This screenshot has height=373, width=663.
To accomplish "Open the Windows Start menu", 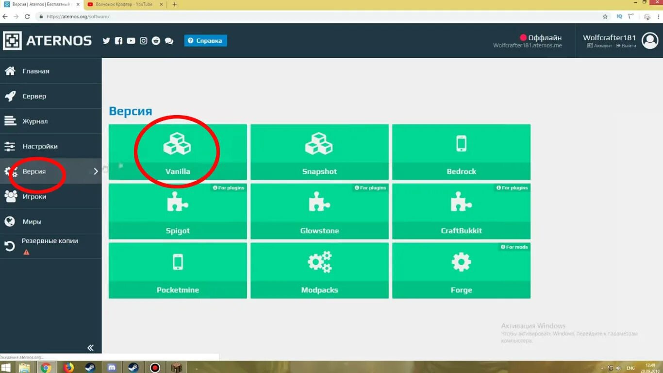I will click(x=7, y=368).
